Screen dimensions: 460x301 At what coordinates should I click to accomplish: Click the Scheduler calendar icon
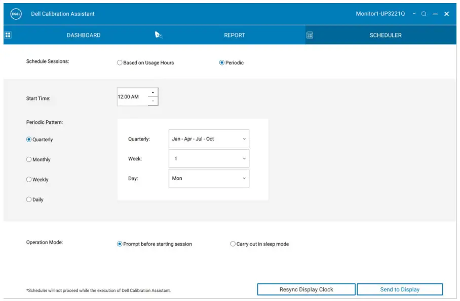click(x=310, y=35)
